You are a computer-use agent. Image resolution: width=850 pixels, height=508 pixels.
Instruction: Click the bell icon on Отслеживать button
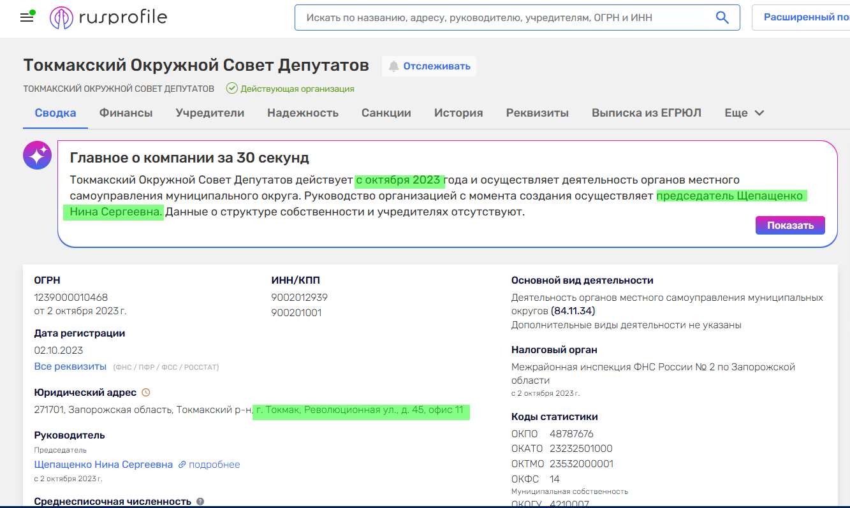click(393, 66)
